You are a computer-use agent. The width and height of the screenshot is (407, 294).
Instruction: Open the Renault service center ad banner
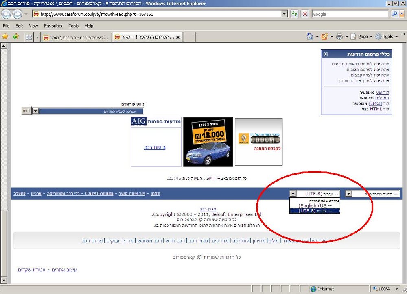coord(258,142)
